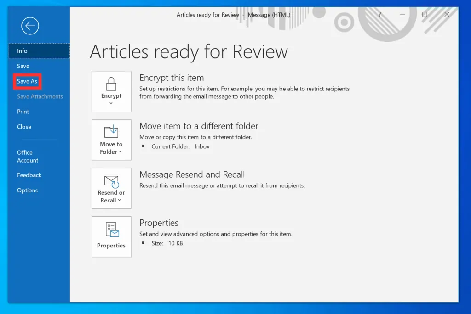Click the back arrow to return to message
The height and width of the screenshot is (314, 471).
tap(30, 26)
